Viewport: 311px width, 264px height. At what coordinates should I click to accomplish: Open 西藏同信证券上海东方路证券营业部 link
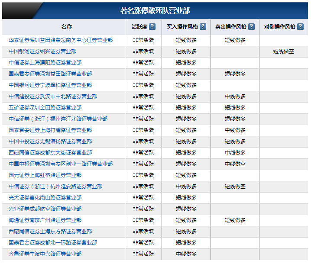(50, 232)
